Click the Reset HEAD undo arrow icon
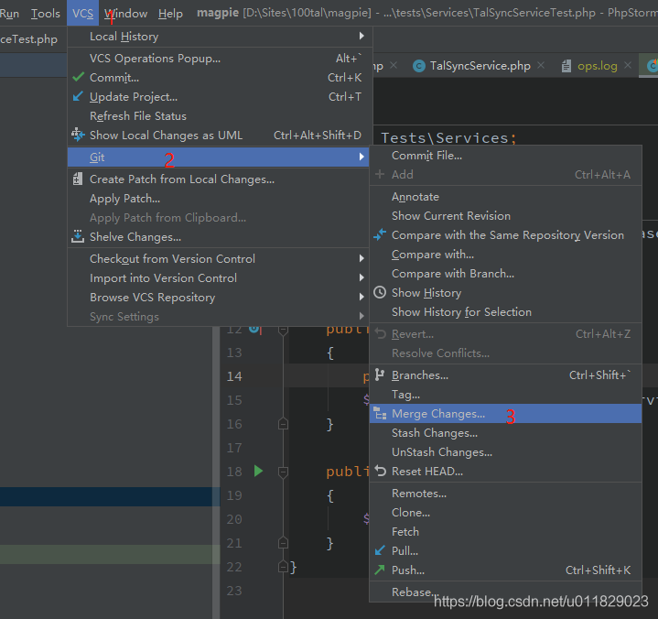This screenshot has height=619, width=658. [380, 471]
